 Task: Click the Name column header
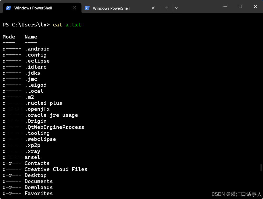(x=31, y=37)
